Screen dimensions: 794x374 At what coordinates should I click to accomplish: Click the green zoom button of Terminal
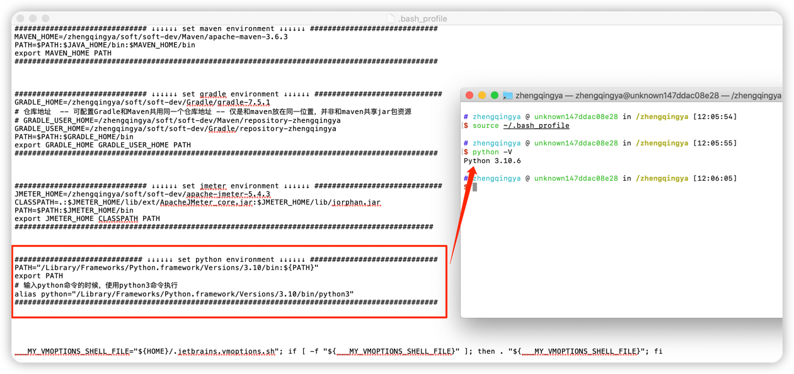pos(495,95)
